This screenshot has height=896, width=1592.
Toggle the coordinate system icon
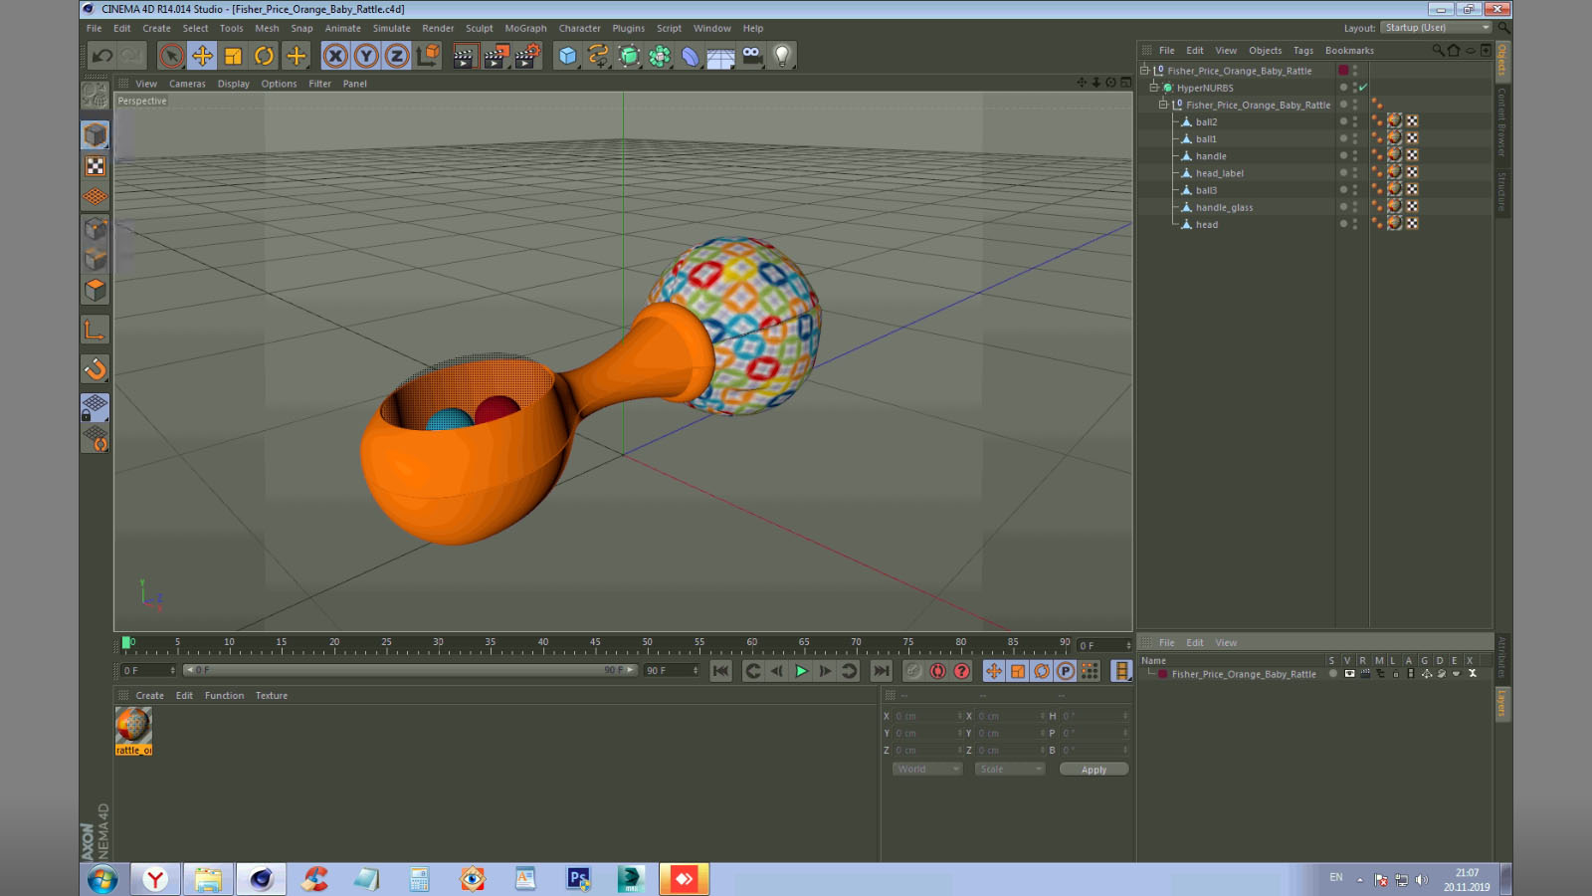[428, 56]
